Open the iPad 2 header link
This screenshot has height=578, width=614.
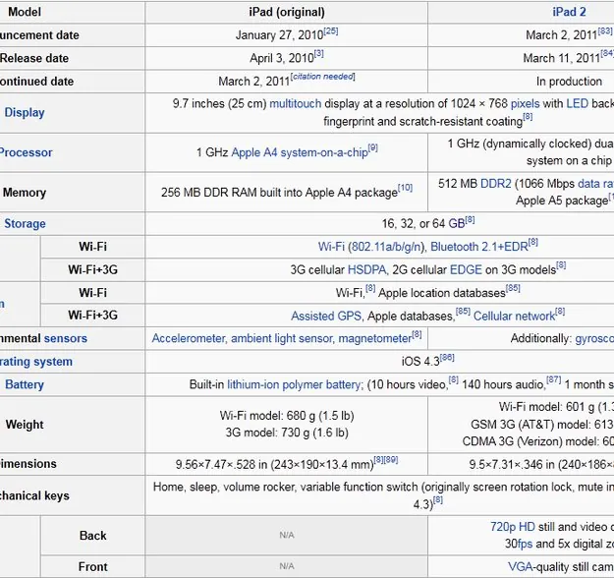[x=569, y=12]
